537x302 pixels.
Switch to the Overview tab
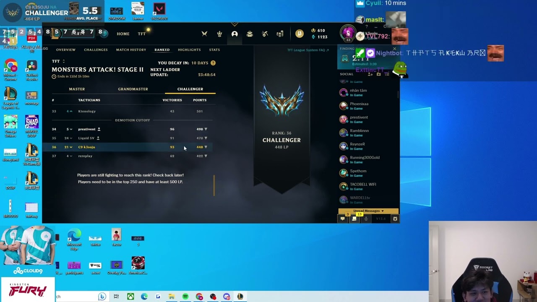pos(66,50)
